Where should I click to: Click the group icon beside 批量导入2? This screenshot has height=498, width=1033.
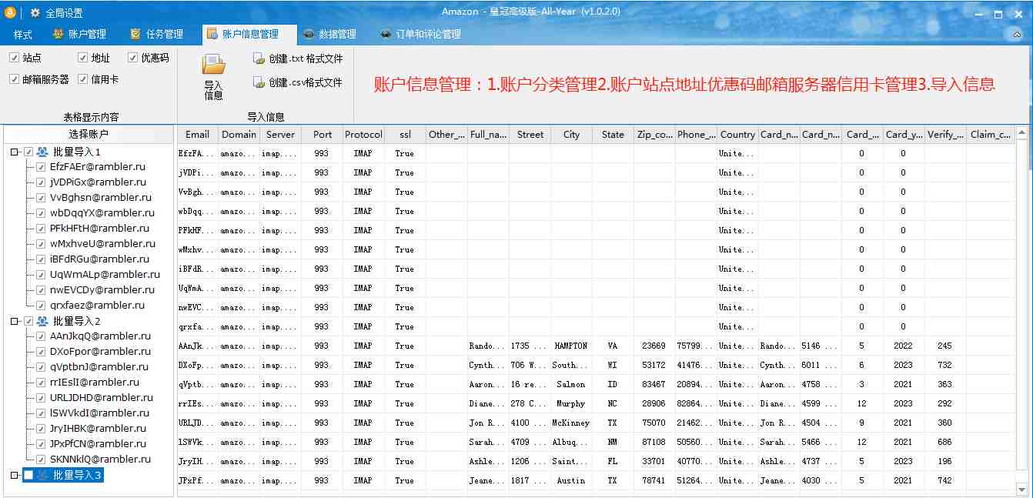pos(43,321)
